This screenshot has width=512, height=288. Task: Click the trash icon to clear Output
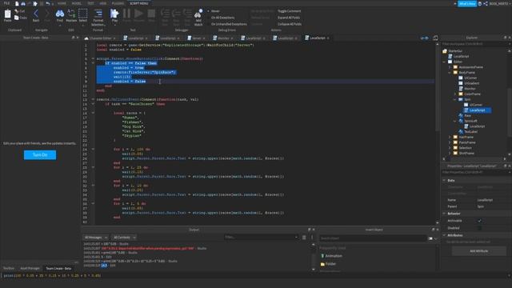304,238
